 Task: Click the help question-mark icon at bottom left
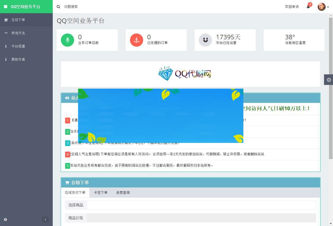[x=5, y=219]
